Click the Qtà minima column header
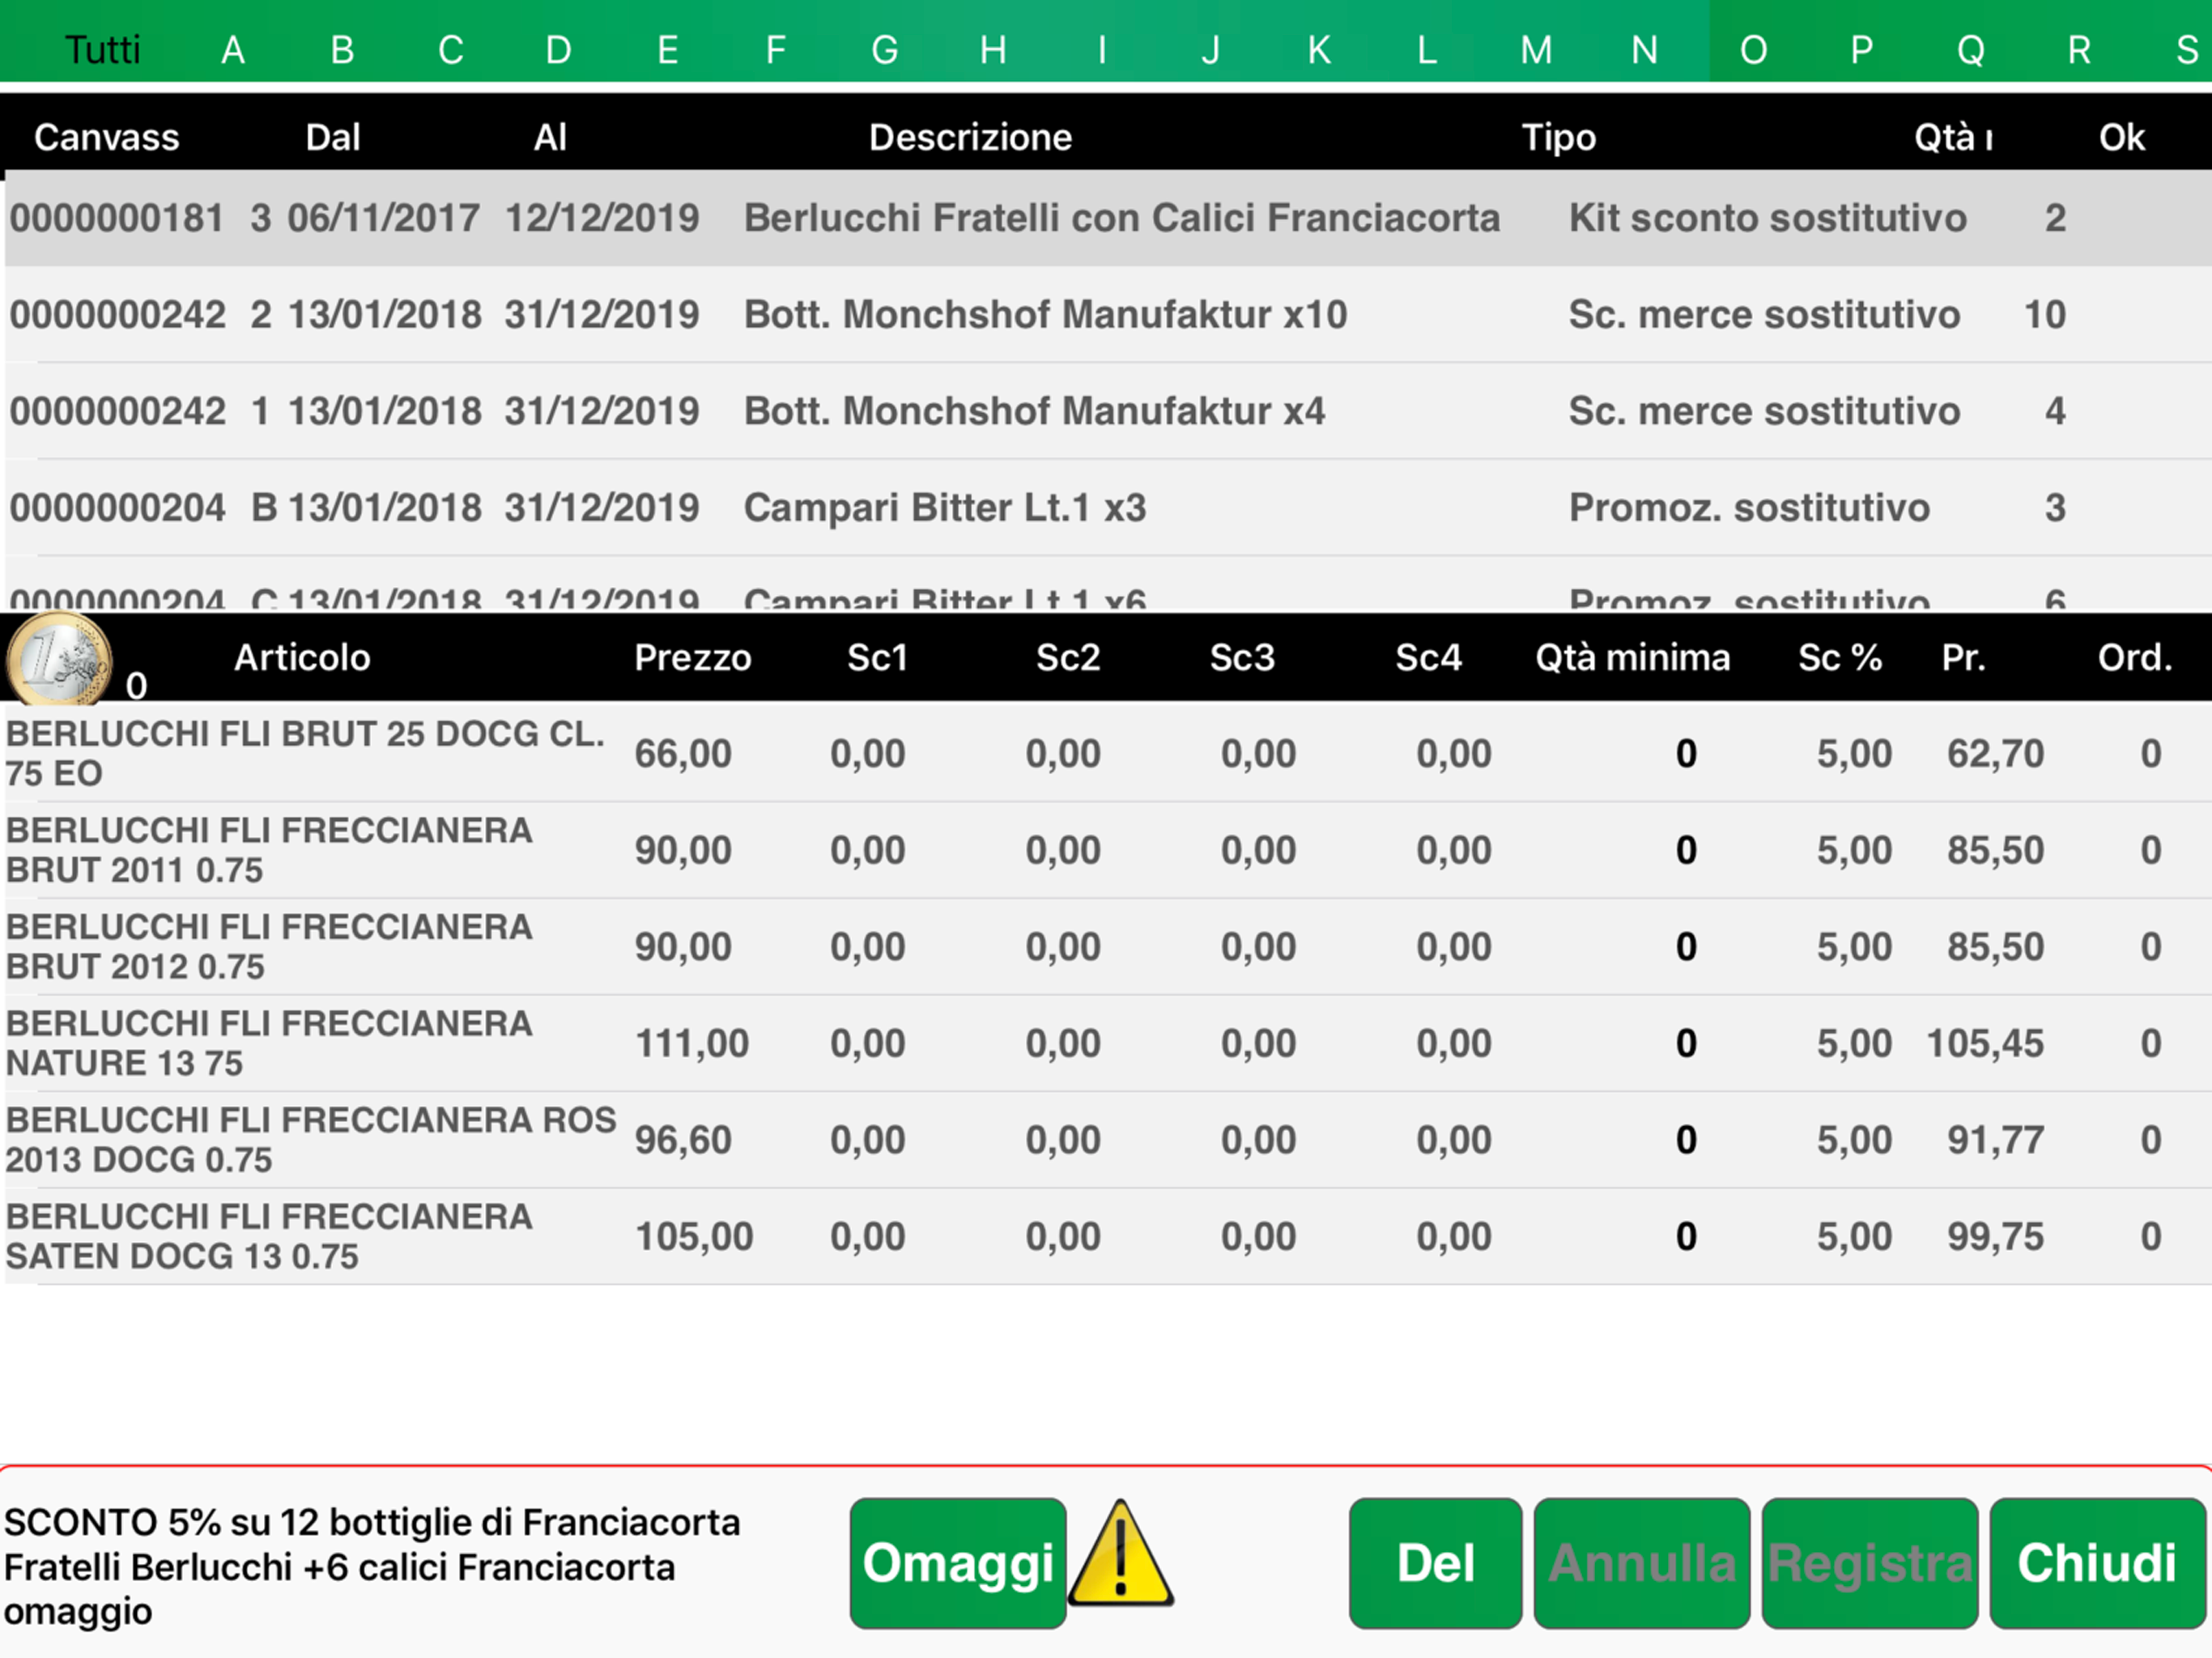The image size is (2212, 1658). (x=1633, y=657)
